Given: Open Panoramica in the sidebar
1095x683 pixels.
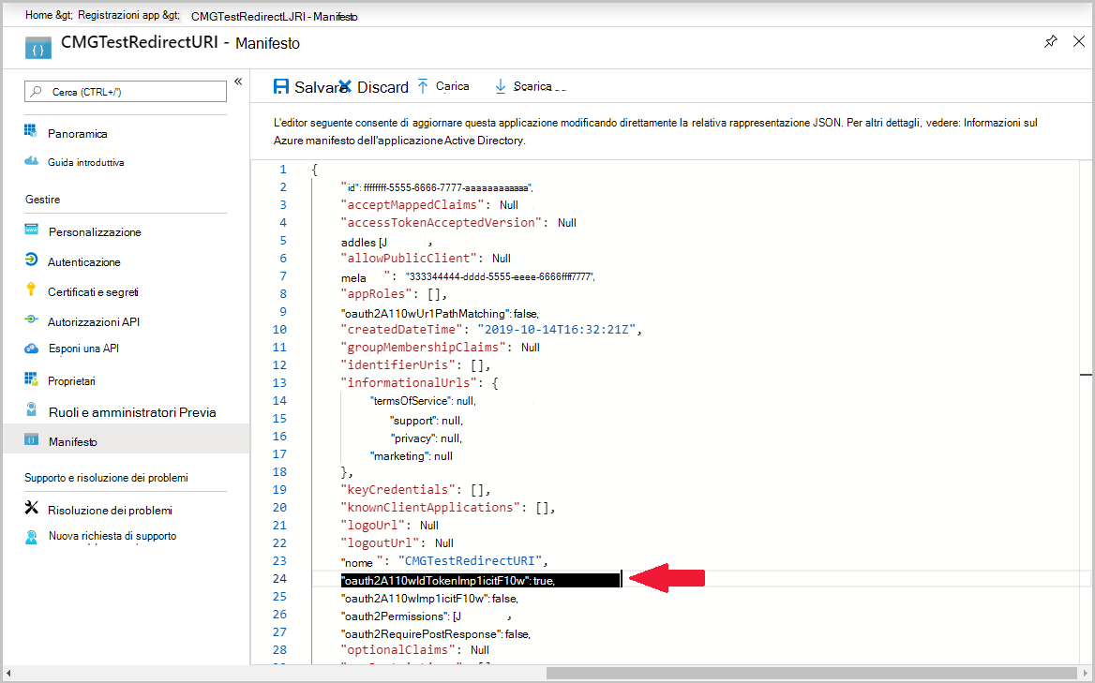Looking at the screenshot, I should (x=77, y=133).
